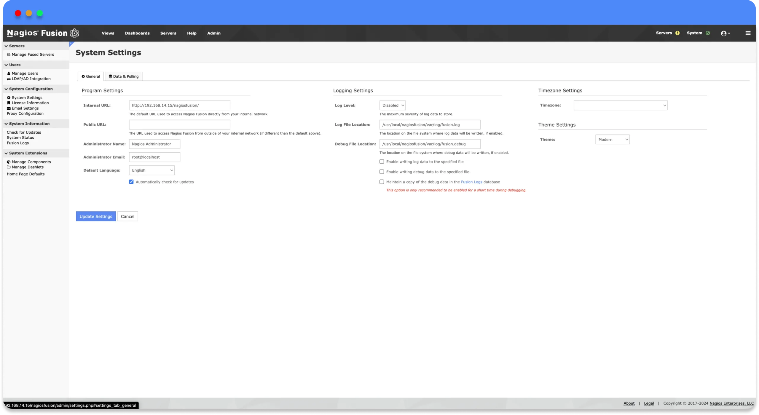
Task: Click the Debug File Location field
Action: 430,144
